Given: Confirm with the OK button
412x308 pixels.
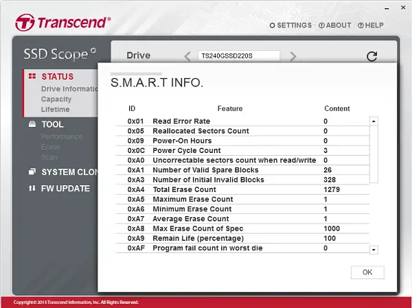Looking at the screenshot, I should pyautogui.click(x=367, y=272).
